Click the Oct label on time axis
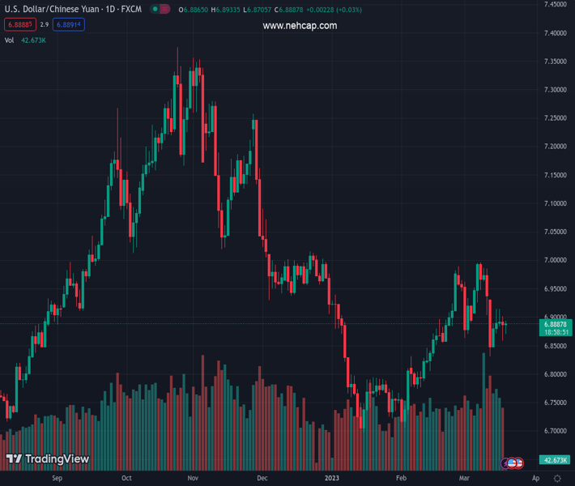Screen dimensions: 575x486 click(126, 478)
